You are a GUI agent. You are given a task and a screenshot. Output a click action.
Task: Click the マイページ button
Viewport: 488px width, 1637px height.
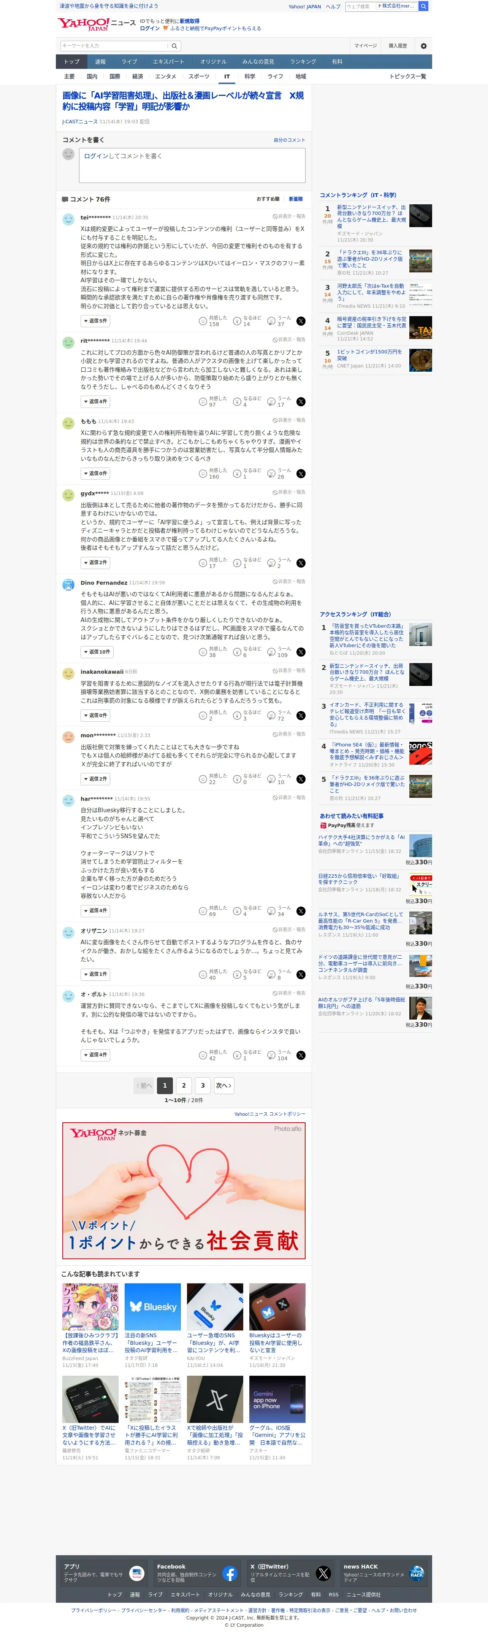click(x=366, y=46)
